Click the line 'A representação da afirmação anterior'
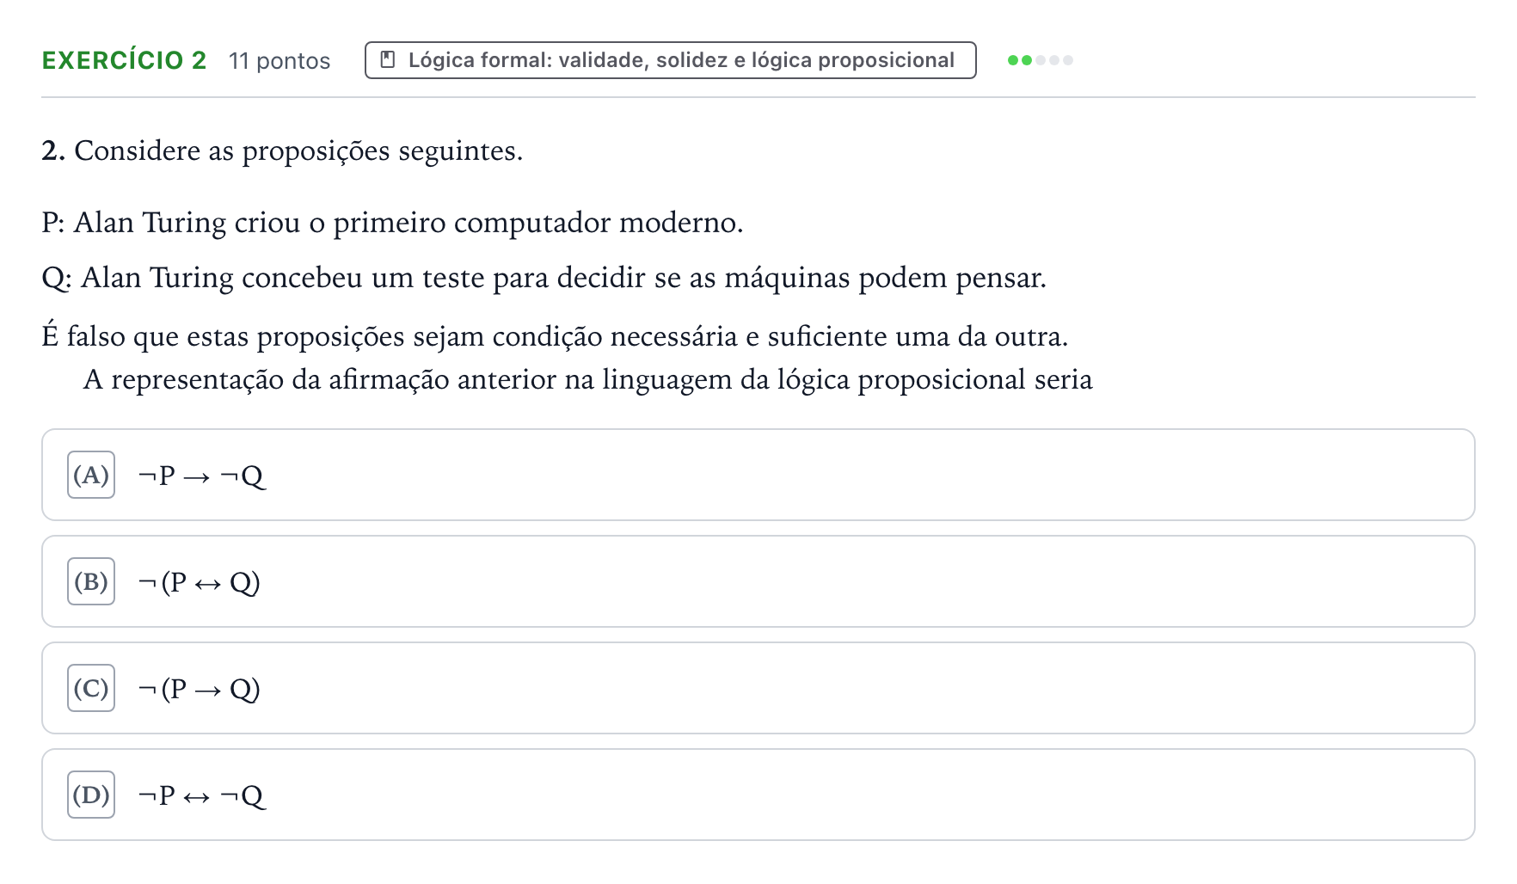This screenshot has height=884, width=1517. pos(587,379)
